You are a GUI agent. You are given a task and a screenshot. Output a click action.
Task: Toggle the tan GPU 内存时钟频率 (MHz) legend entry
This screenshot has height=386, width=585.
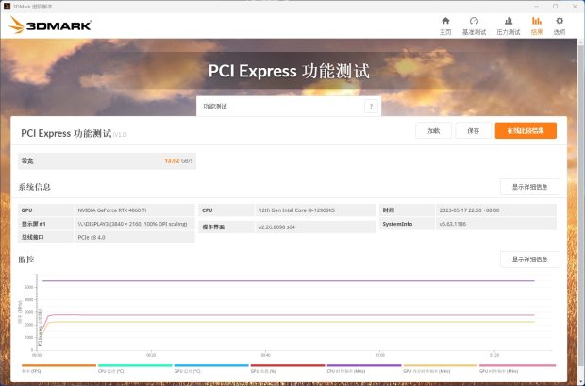point(441,368)
